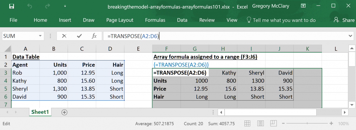Click the Share button

[x=344, y=20]
